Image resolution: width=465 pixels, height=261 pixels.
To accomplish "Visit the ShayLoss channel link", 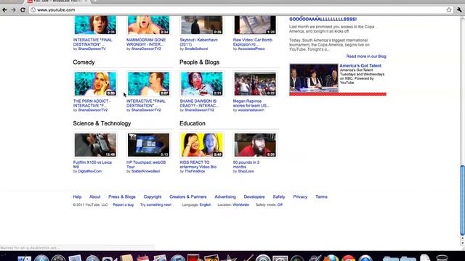I will pos(246,171).
